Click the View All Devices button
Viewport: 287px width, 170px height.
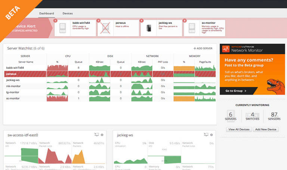click(238, 129)
